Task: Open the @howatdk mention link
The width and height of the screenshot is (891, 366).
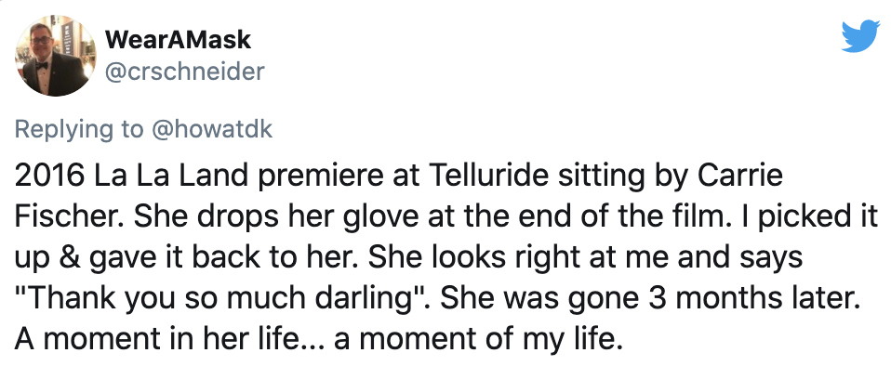Action: click(211, 129)
